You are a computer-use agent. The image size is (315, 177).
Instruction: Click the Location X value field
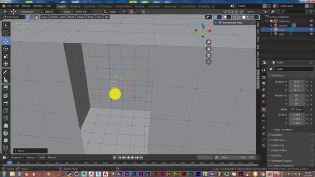296,82
